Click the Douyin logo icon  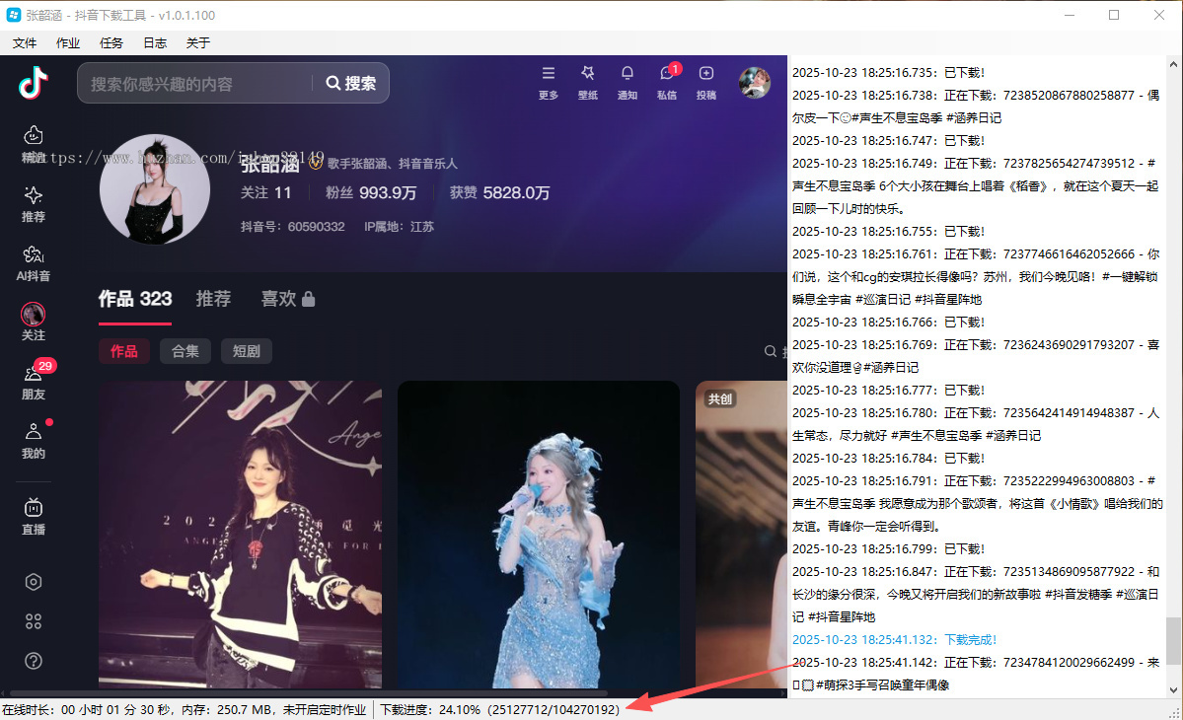point(34,82)
